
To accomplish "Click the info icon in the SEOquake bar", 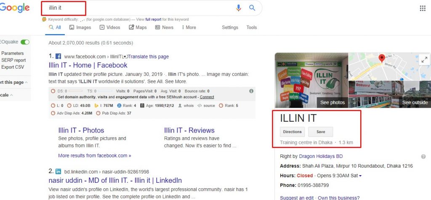I will pos(251,91).
